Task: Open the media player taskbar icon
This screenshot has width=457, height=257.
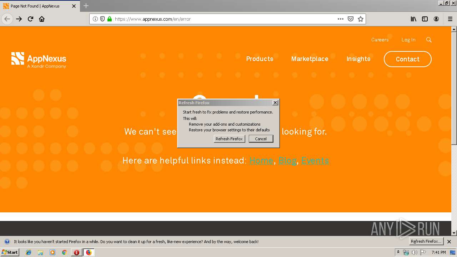Action: [52, 252]
